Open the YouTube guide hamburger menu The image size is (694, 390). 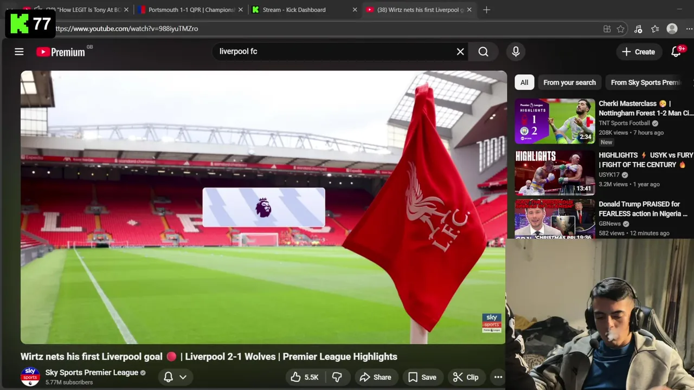(x=19, y=51)
